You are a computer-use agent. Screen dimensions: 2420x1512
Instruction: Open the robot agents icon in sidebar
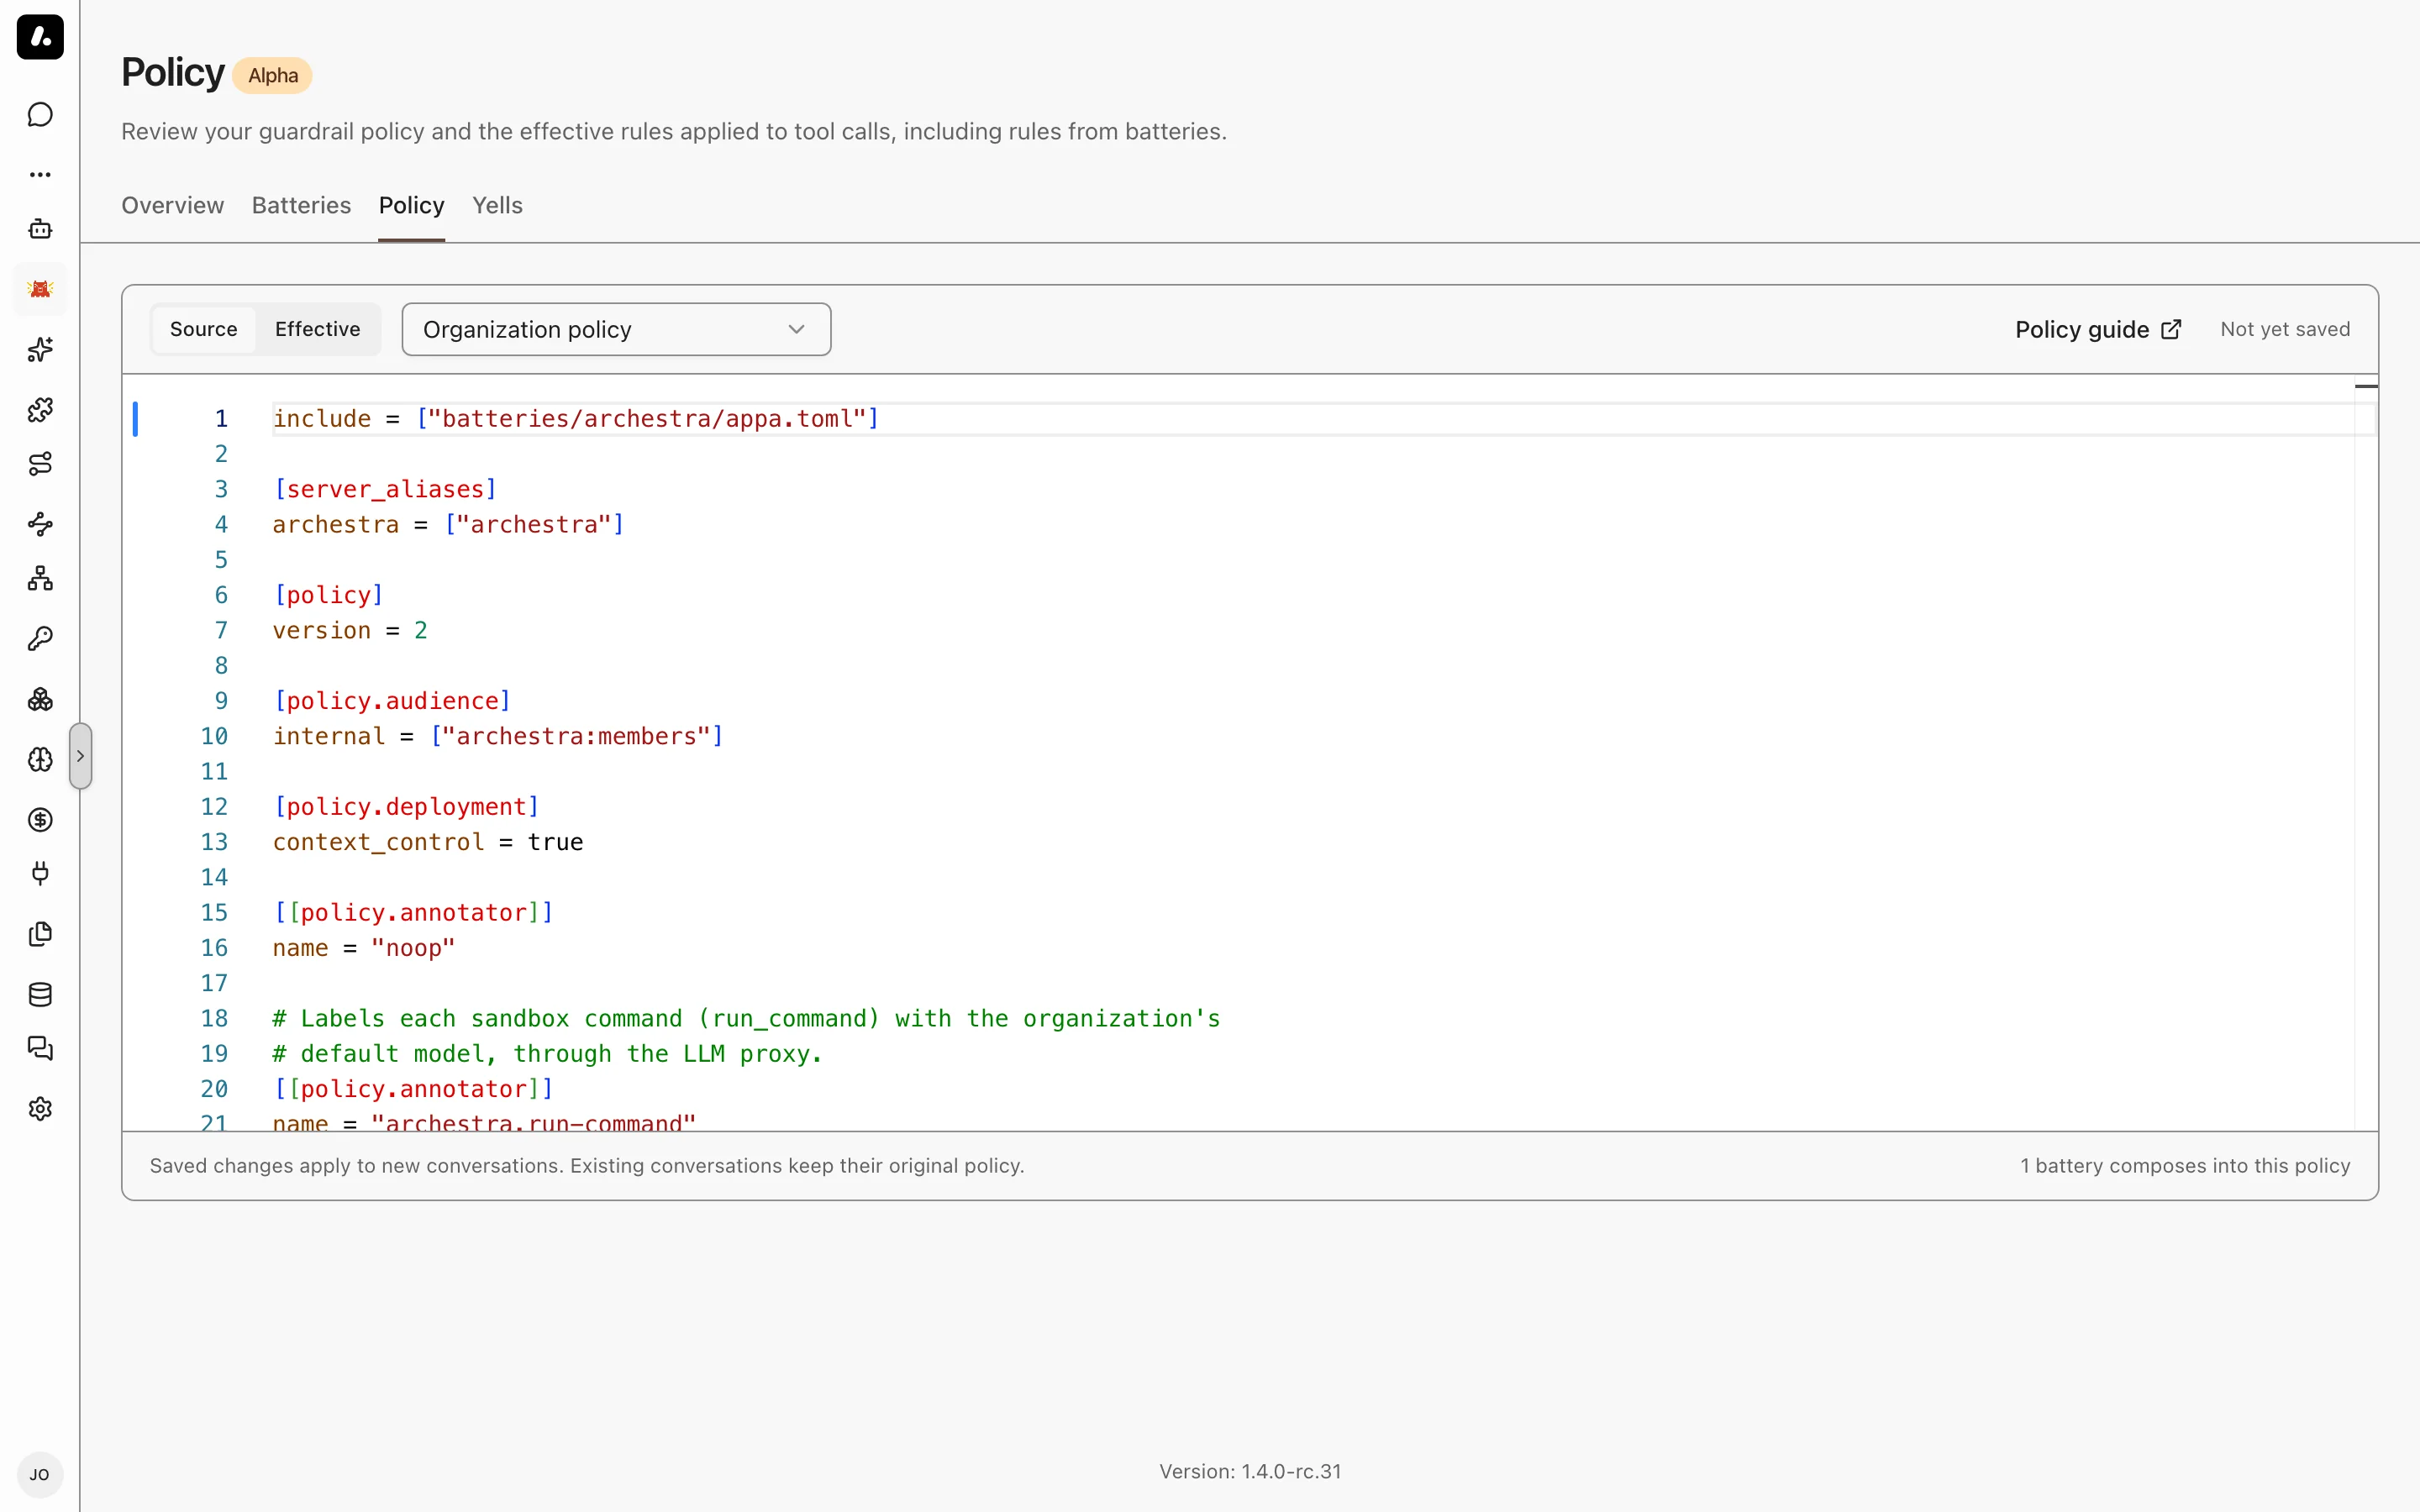40,229
